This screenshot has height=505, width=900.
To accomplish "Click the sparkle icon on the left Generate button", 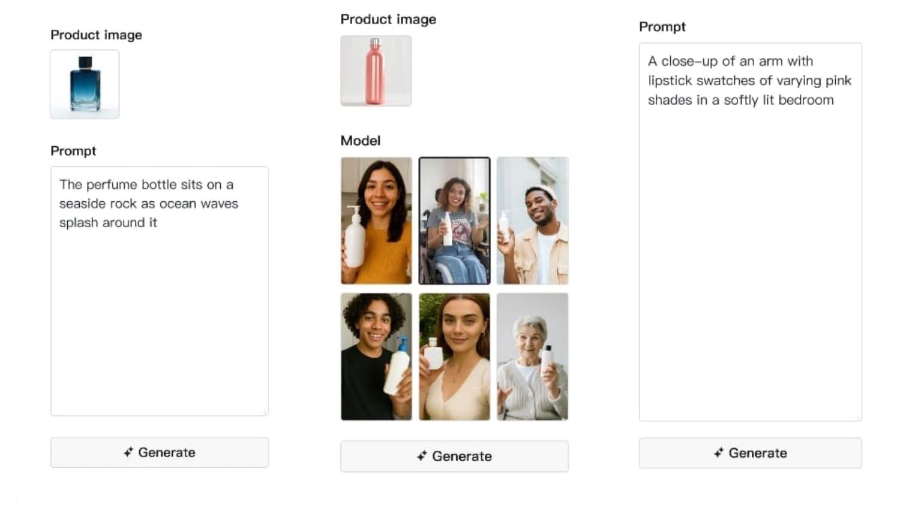I will [x=128, y=452].
